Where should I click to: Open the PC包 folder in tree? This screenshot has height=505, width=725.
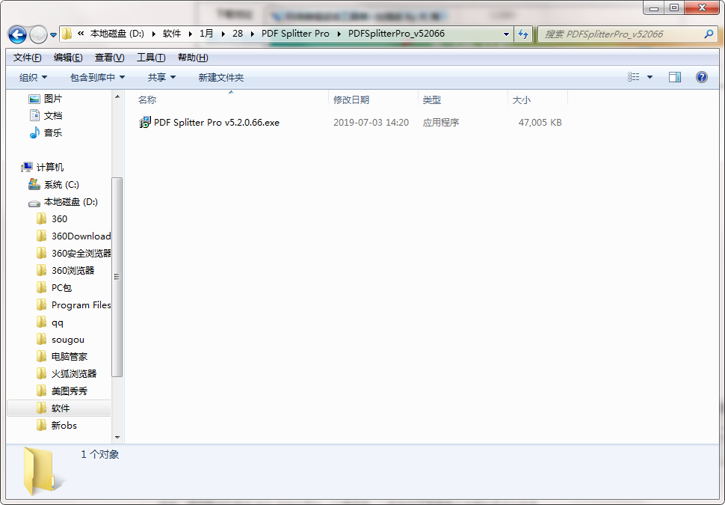[54, 288]
